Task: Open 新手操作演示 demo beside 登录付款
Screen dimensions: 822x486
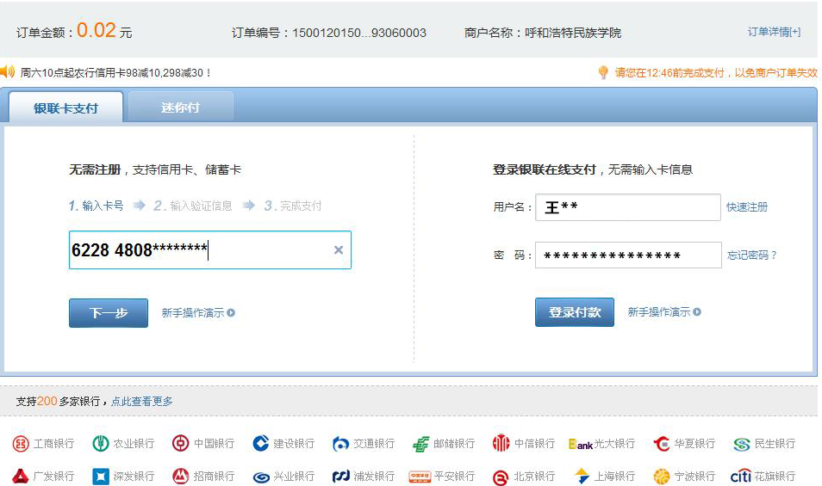Action: pyautogui.click(x=664, y=312)
